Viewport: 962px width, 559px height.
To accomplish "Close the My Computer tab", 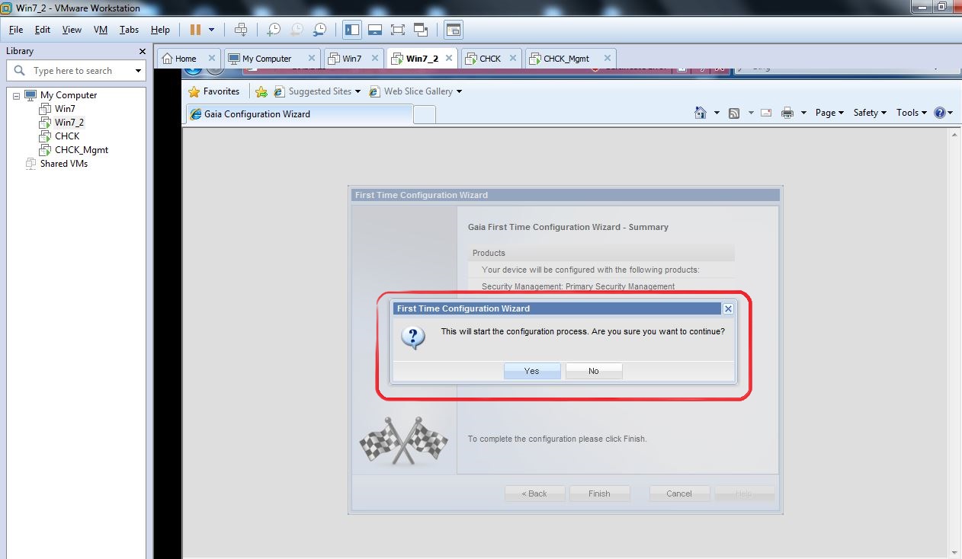I will (311, 58).
